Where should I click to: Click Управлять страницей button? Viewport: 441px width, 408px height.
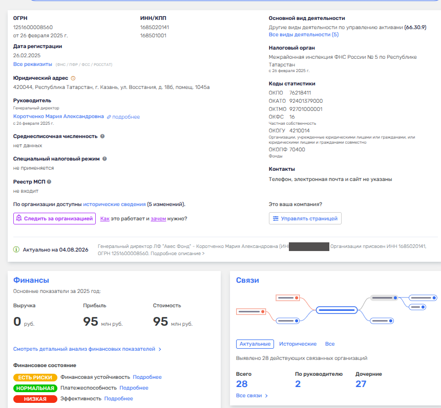coord(305,218)
